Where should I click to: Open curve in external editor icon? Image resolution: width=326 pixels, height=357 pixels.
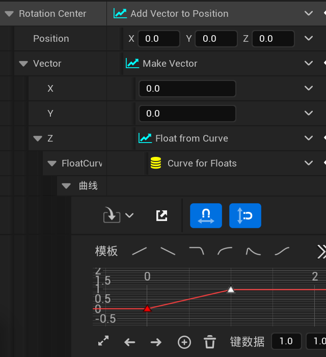161,215
